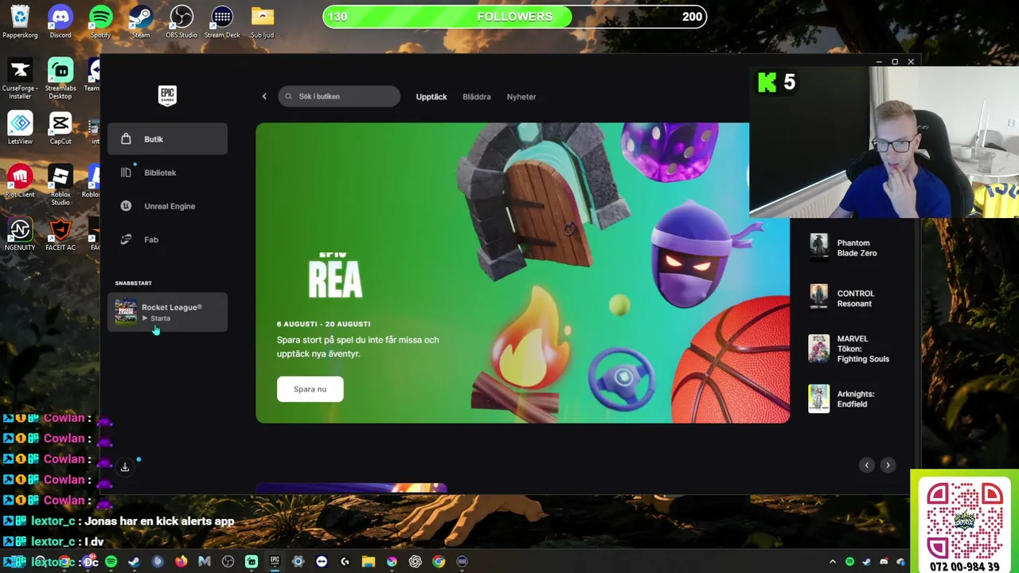Viewport: 1019px width, 573px height.
Task: Open Logitech G HUB from the taskbar
Action: click(x=345, y=562)
